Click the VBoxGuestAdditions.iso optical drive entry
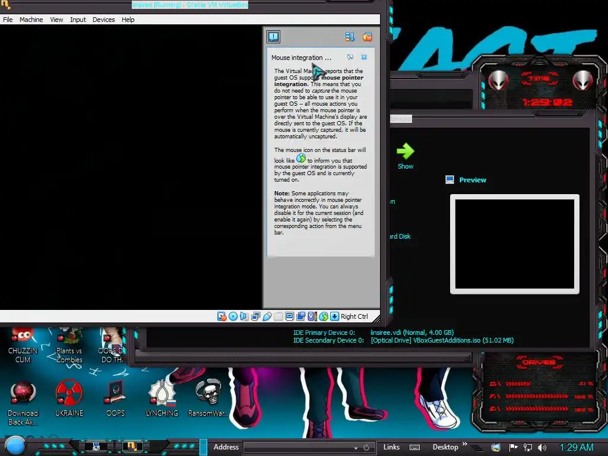This screenshot has height=456, width=608. tap(442, 340)
